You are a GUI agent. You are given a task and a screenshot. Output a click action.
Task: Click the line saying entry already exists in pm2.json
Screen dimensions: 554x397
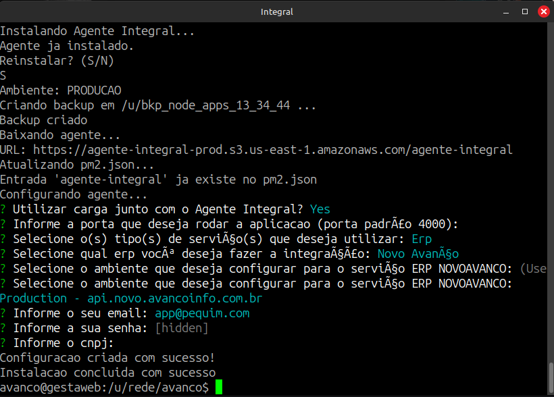click(x=158, y=180)
